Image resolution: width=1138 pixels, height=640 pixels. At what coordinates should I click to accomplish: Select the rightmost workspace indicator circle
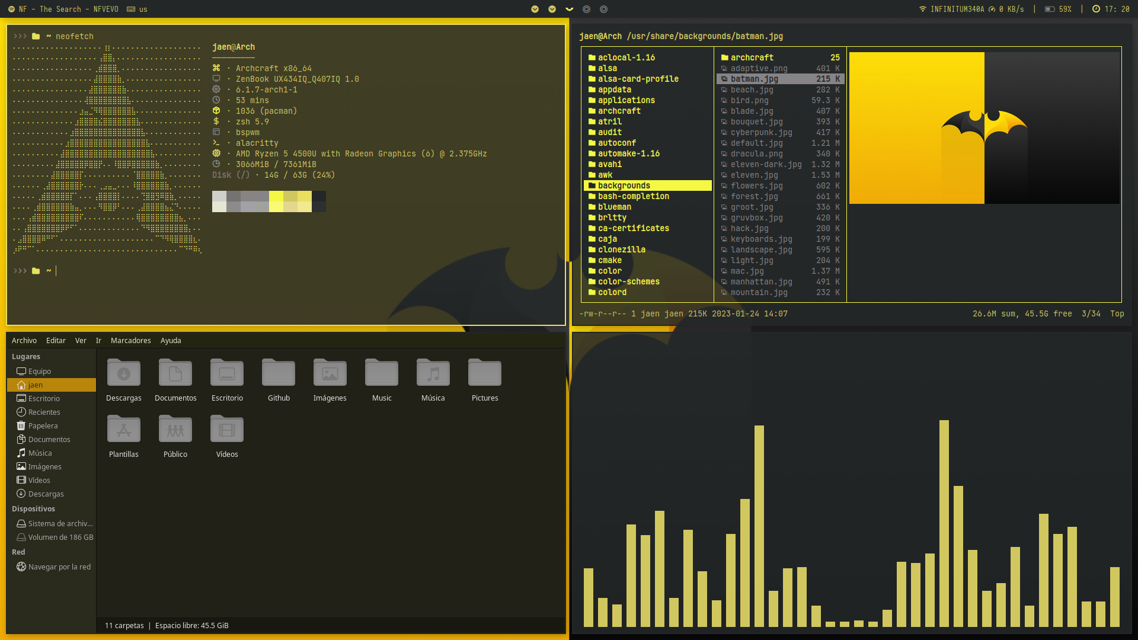tap(603, 9)
